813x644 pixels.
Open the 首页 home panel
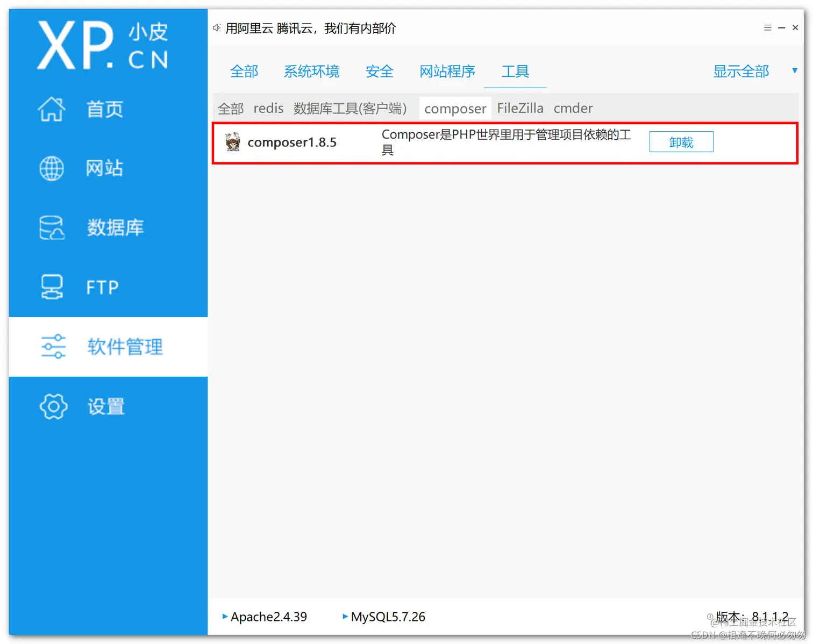[104, 109]
